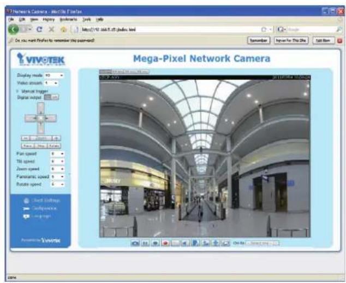Image resolution: width=346 pixels, height=283 pixels.
Task: Click the search magnifier icon in toolbar
Action: click(339, 29)
